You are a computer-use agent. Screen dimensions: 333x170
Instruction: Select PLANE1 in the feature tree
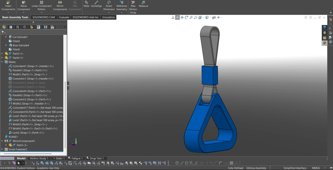(x=13, y=137)
